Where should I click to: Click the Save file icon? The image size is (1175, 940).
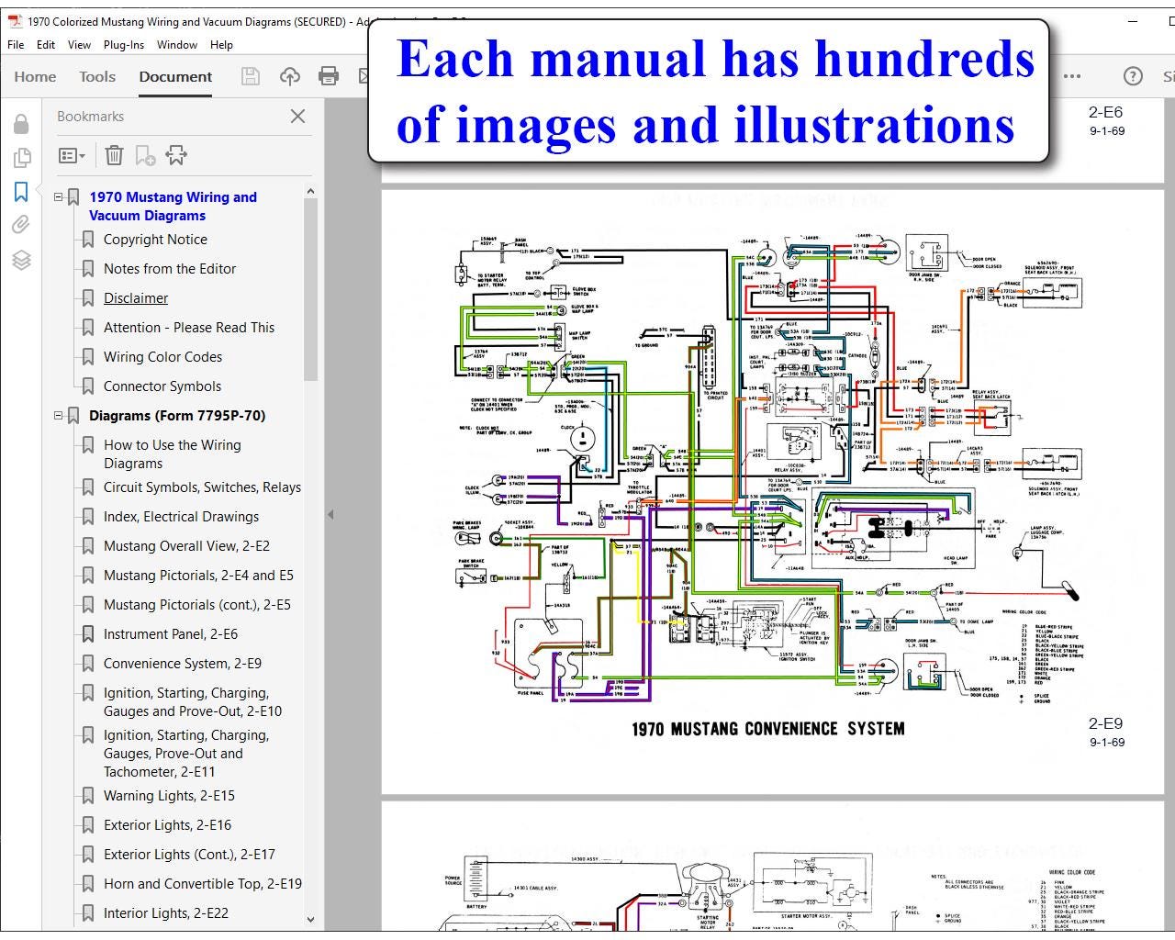click(x=250, y=76)
